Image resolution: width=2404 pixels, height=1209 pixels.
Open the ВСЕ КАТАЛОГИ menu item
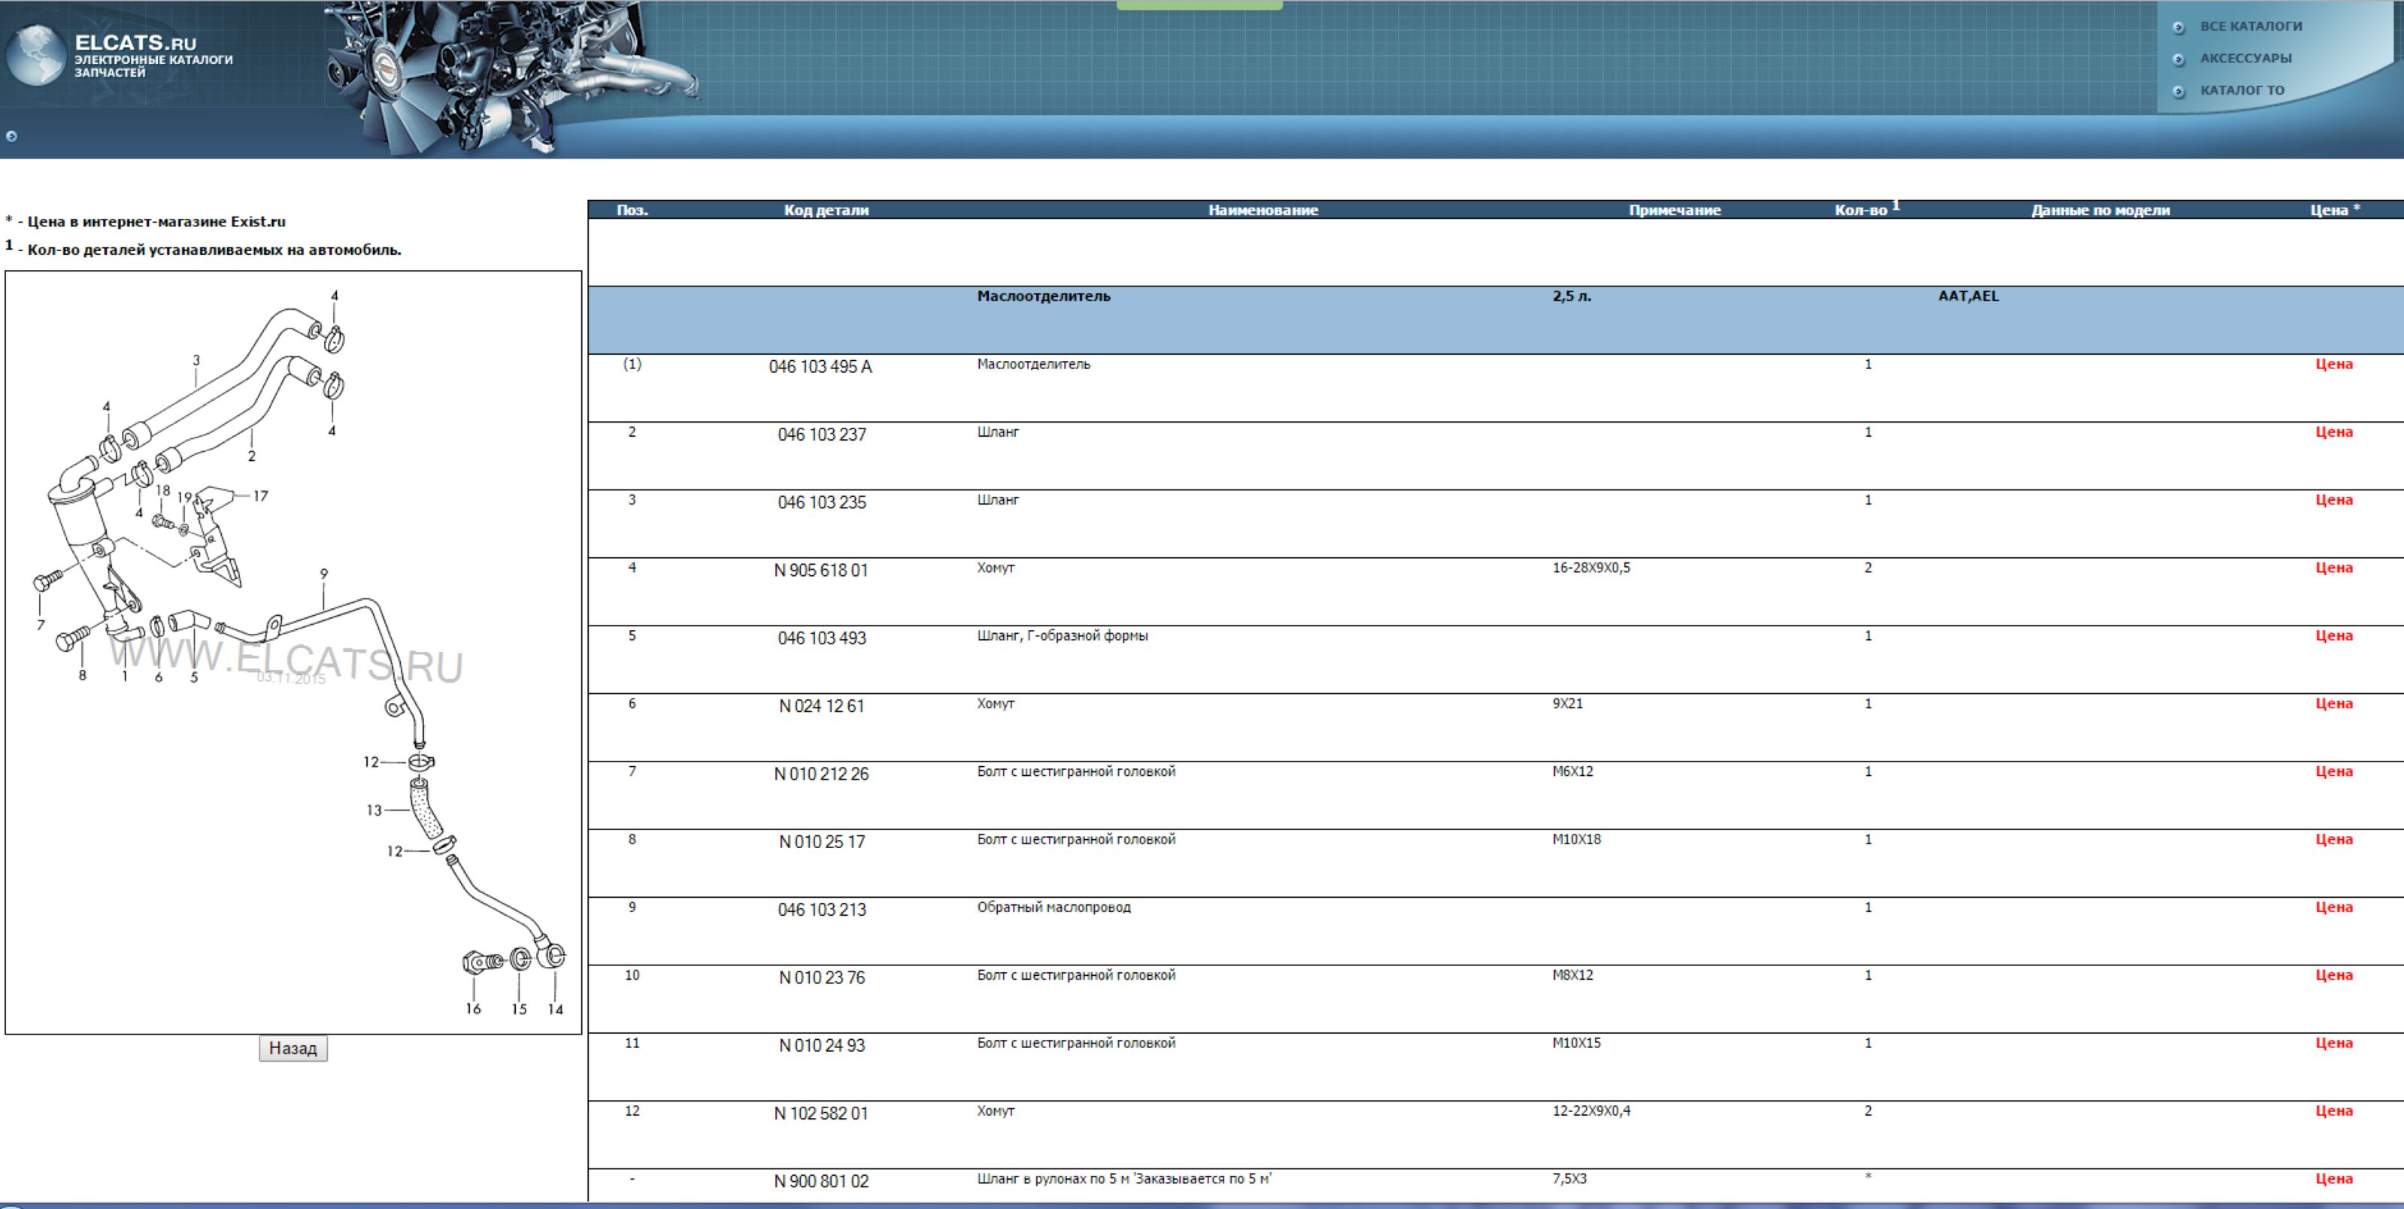click(x=2250, y=26)
